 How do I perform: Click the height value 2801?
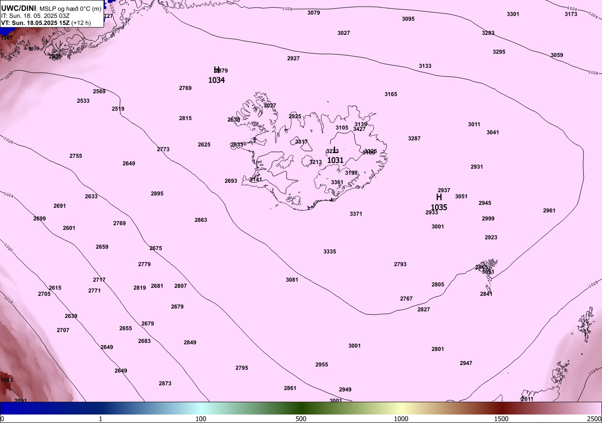click(438, 349)
